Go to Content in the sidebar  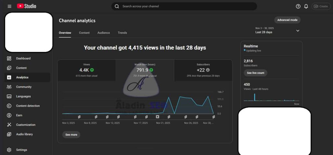(x=21, y=68)
